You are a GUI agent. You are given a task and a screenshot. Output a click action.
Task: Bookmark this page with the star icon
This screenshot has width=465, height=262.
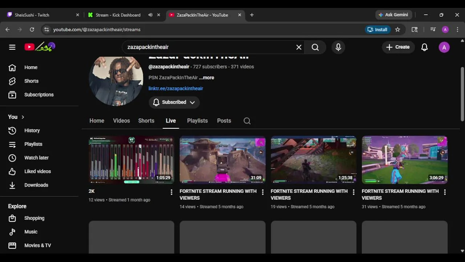(397, 29)
